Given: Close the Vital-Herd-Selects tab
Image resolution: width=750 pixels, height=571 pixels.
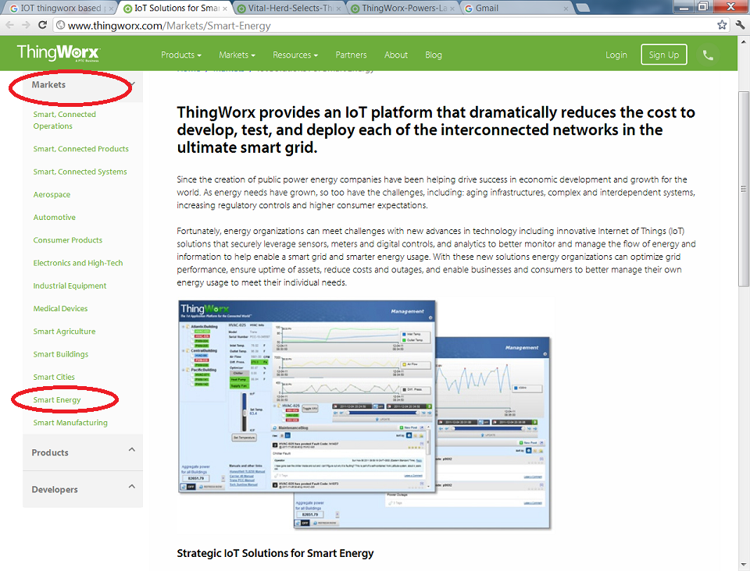Looking at the screenshot, I should point(338,9).
